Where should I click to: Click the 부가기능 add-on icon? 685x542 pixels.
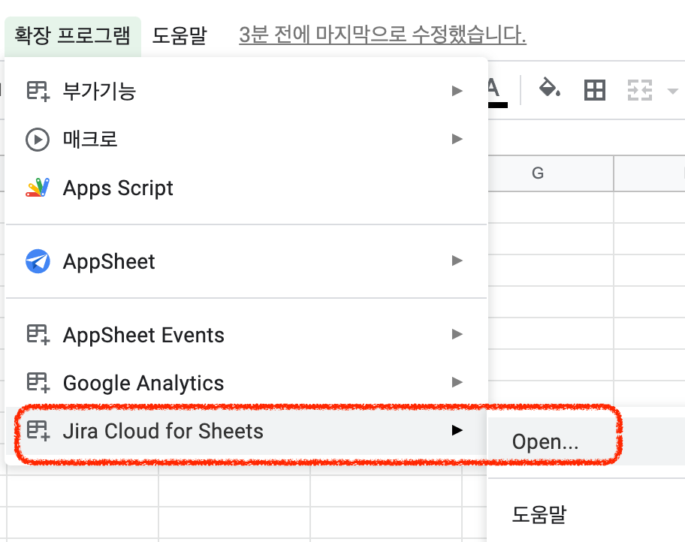pyautogui.click(x=38, y=91)
